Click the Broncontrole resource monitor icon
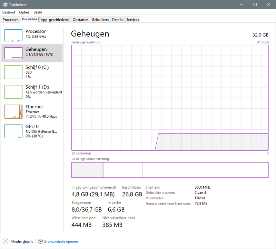 pos(40,241)
